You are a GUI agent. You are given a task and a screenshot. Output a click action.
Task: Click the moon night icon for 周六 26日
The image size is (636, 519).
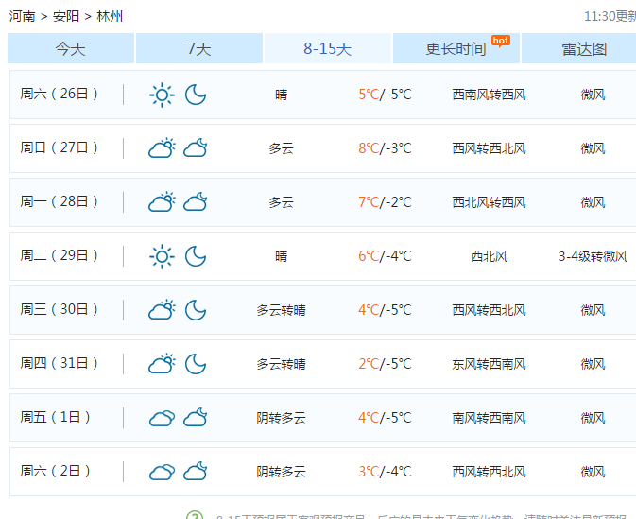point(196,95)
